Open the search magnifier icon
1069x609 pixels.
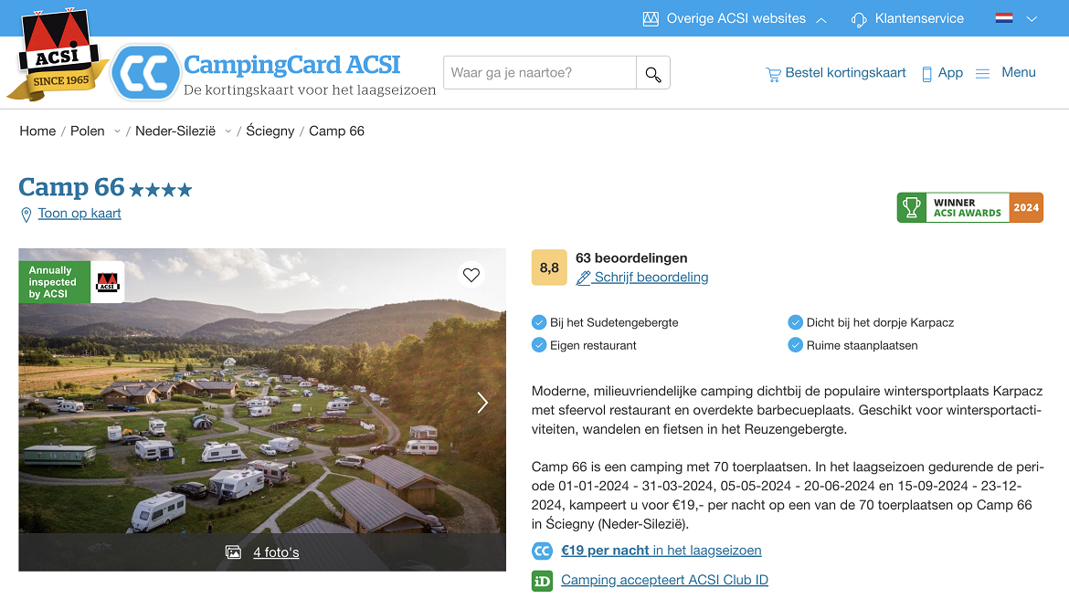tap(652, 72)
